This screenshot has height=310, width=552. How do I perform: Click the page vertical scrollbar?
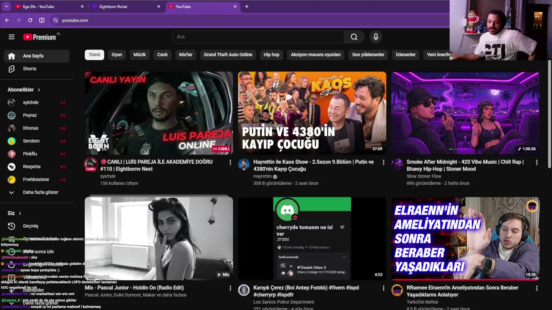coord(549,114)
